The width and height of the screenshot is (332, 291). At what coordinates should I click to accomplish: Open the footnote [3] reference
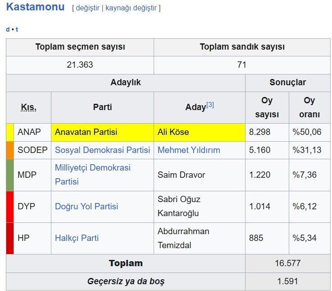coord(210,105)
